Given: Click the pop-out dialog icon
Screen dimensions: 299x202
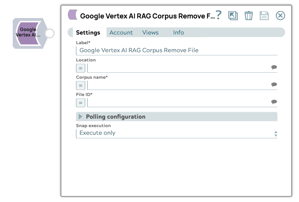Looking at the screenshot, I should [x=233, y=15].
